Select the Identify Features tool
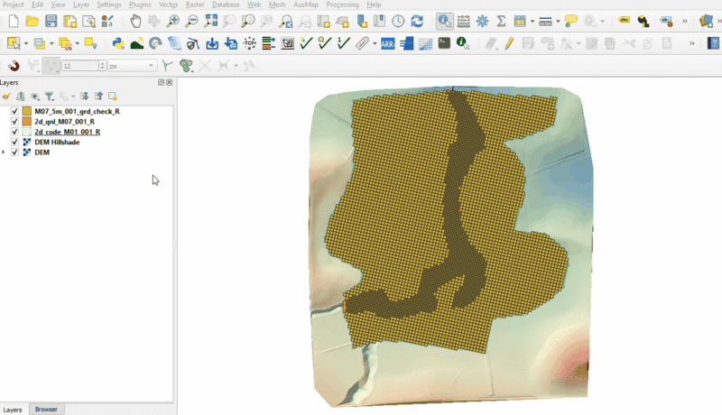Viewport: 722px width, 415px height. 444,21
